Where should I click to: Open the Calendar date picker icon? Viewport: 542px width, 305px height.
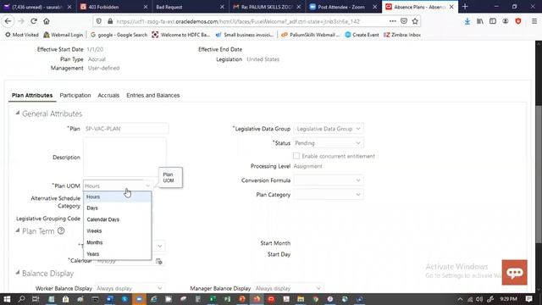159,262
